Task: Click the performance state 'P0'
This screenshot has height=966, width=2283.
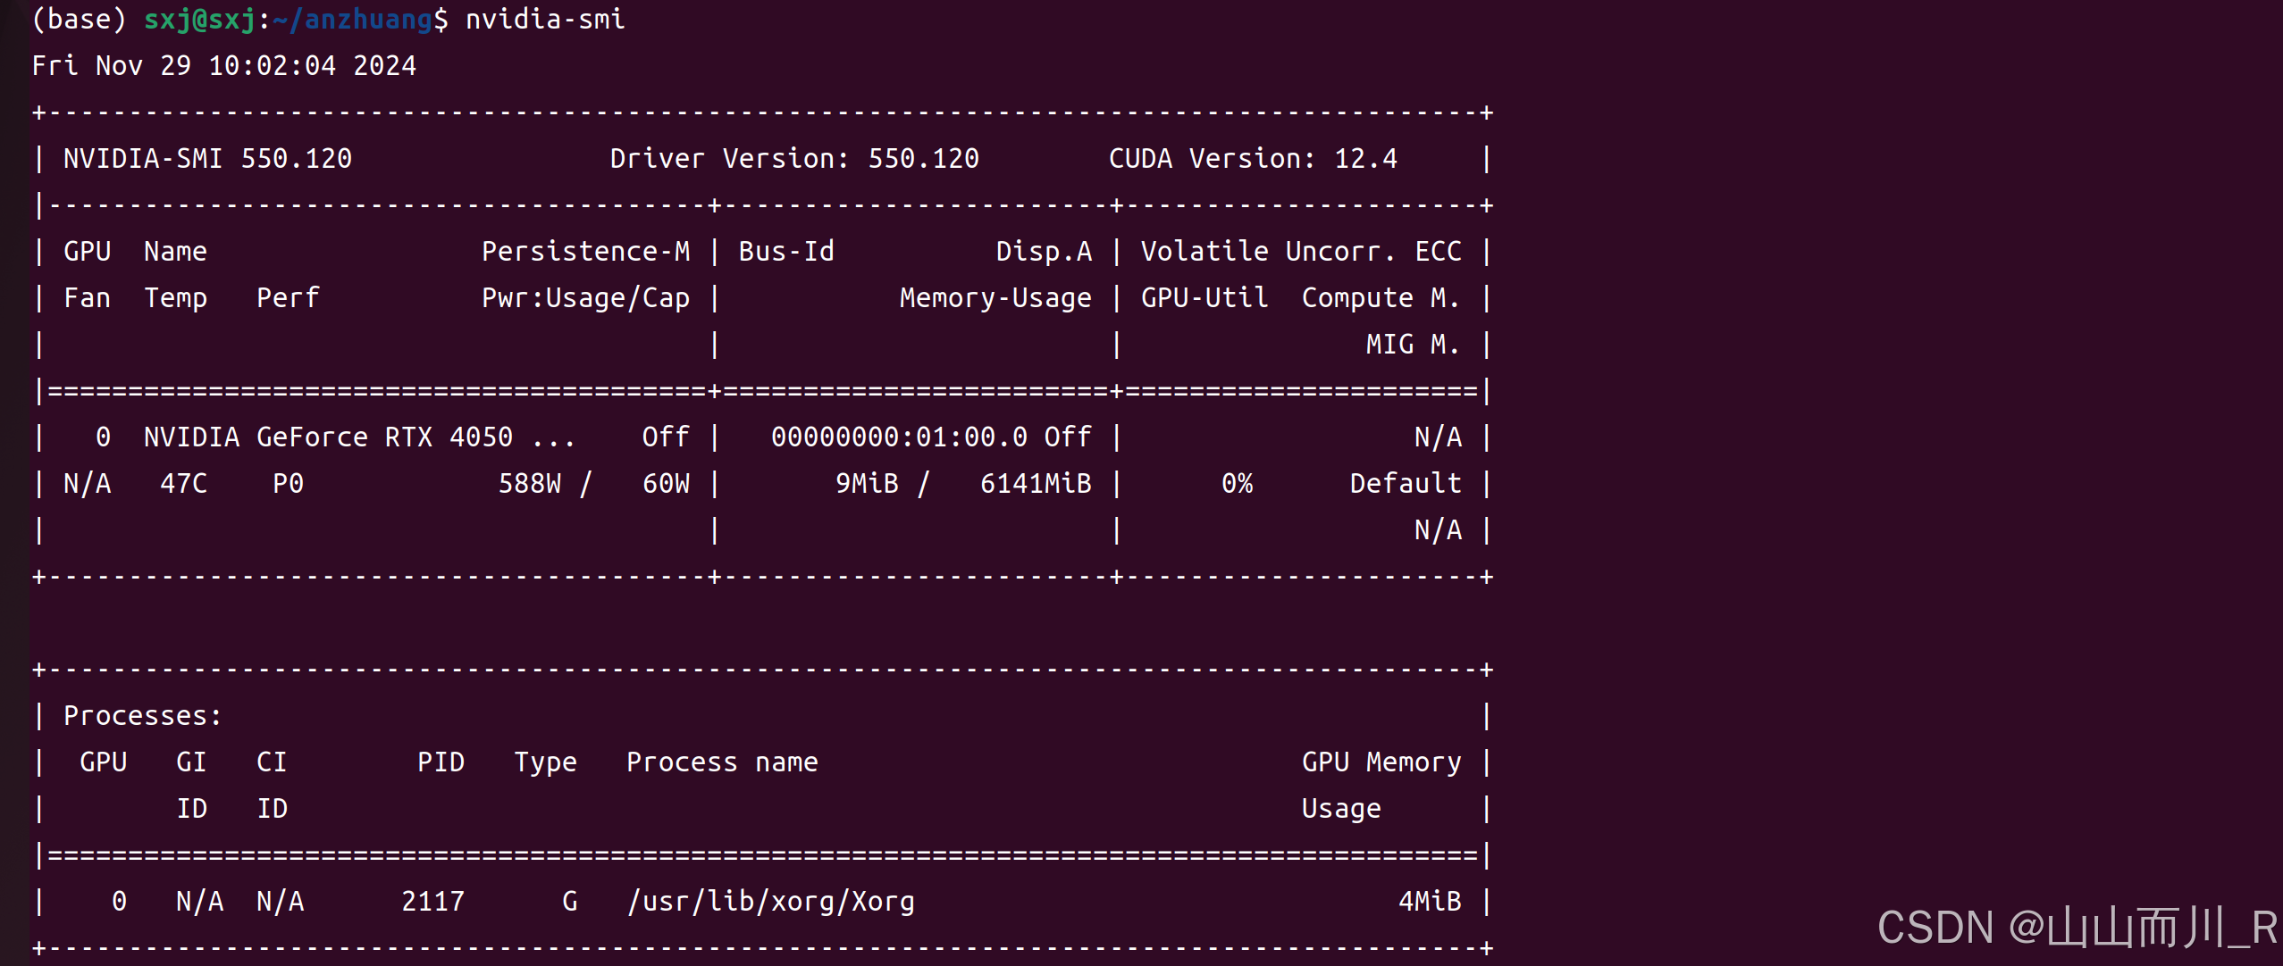Action: pyautogui.click(x=288, y=483)
